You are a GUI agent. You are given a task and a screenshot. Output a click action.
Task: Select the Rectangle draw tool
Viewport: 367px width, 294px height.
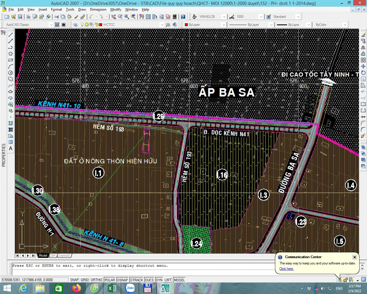click(x=10, y=60)
